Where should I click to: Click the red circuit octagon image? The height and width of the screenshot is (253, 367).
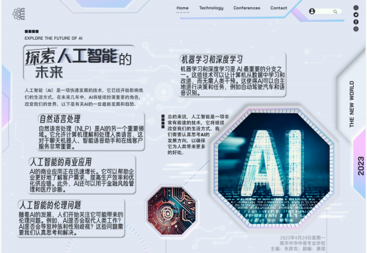[171, 211]
